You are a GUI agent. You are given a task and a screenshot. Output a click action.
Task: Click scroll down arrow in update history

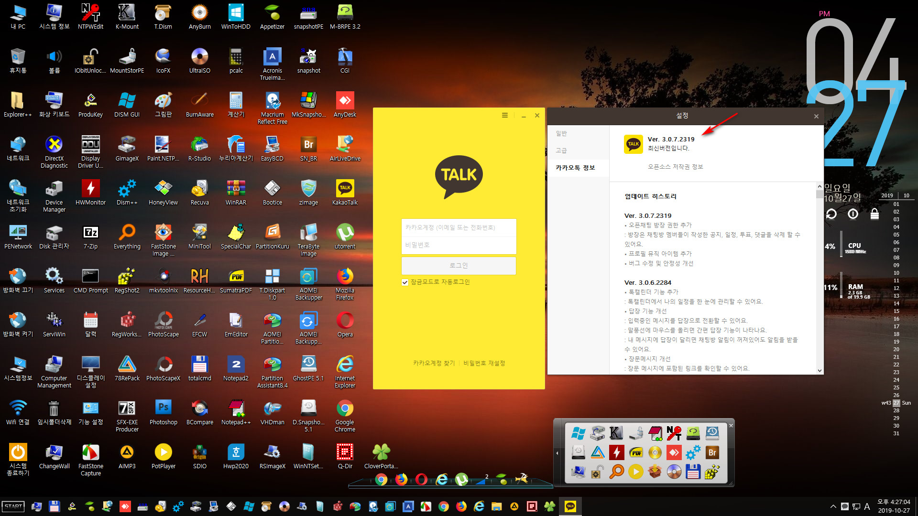(x=820, y=370)
